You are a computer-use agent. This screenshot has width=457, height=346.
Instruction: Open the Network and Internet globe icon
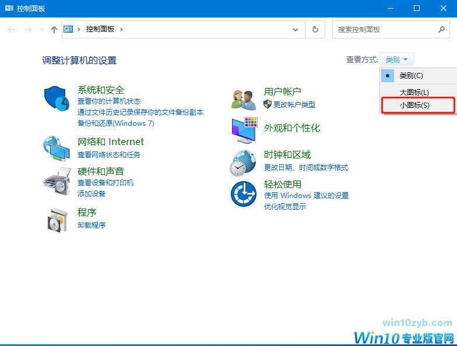(57, 149)
